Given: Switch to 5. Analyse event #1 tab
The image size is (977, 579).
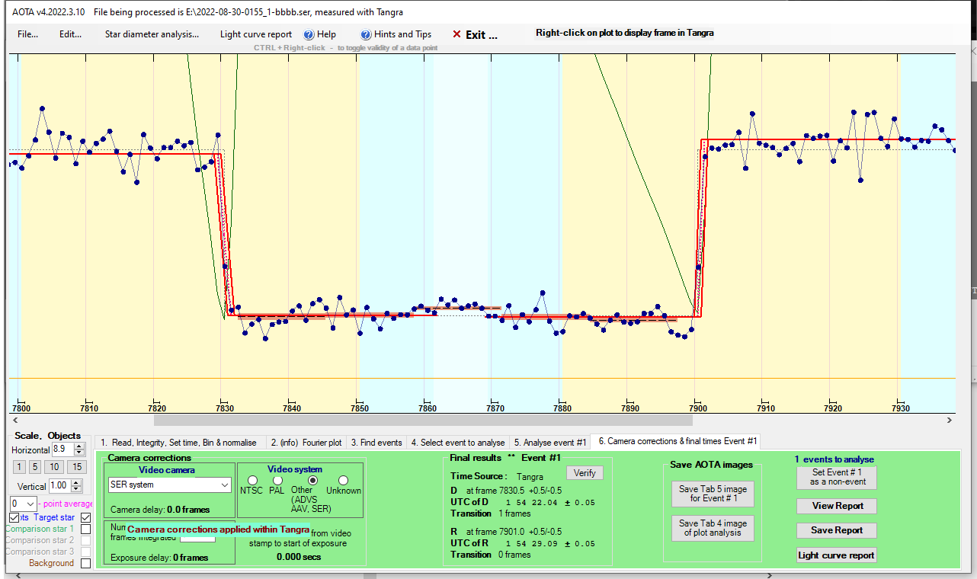Looking at the screenshot, I should [x=550, y=442].
